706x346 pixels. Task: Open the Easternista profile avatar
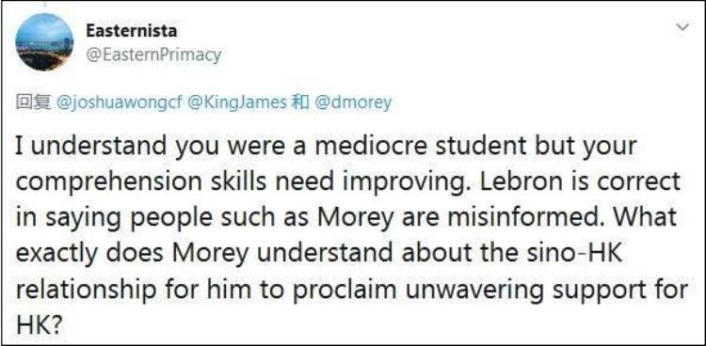pos(44,42)
